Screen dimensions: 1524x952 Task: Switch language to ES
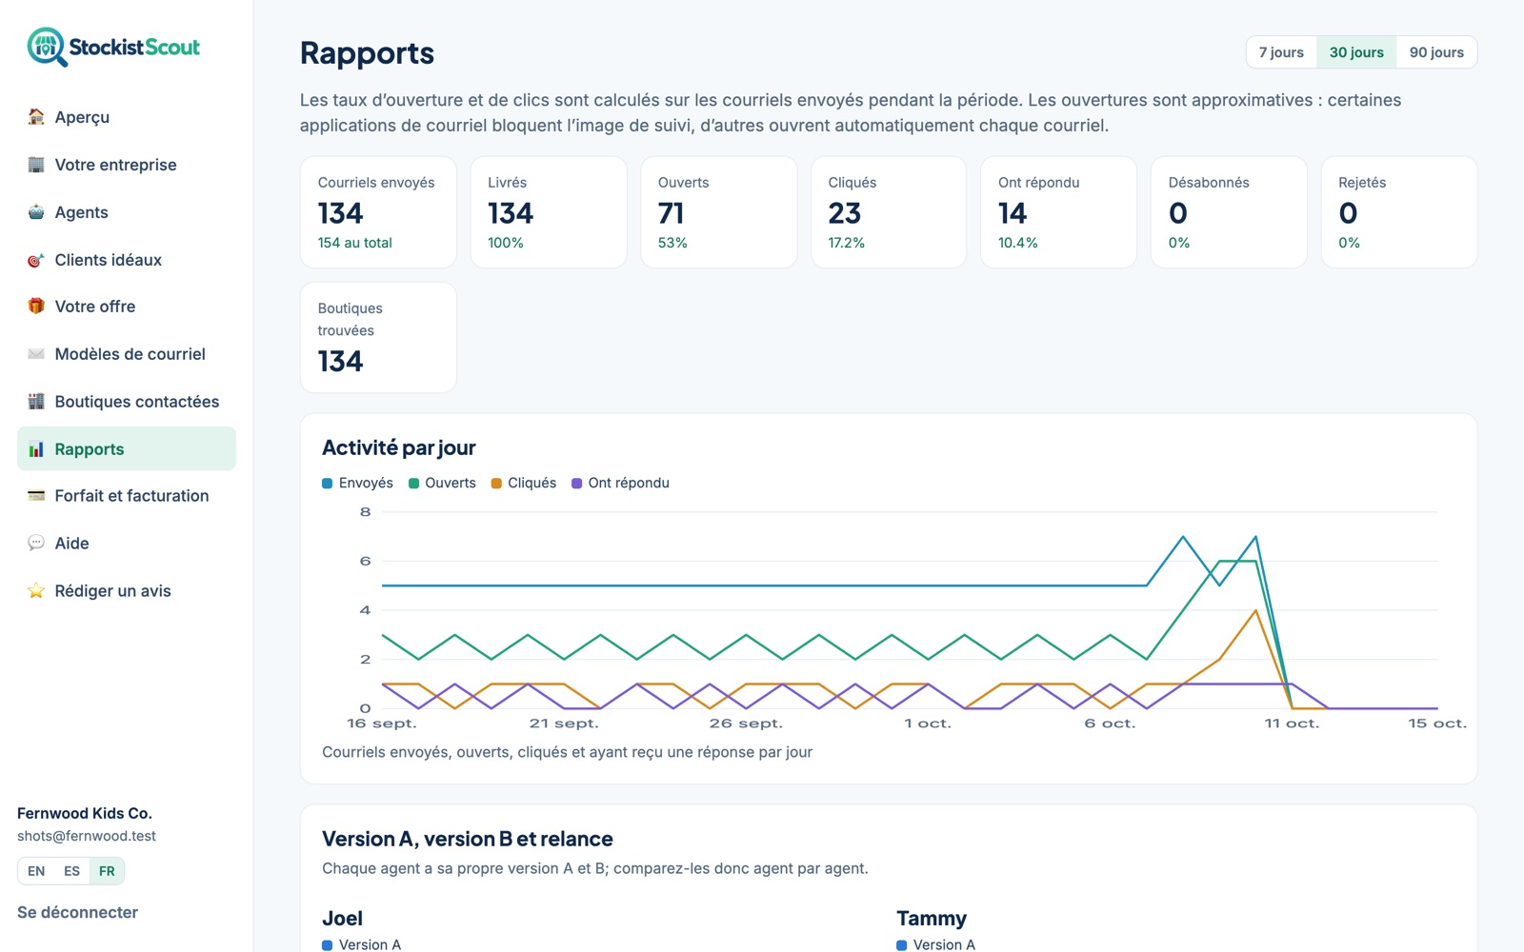[x=71, y=871]
